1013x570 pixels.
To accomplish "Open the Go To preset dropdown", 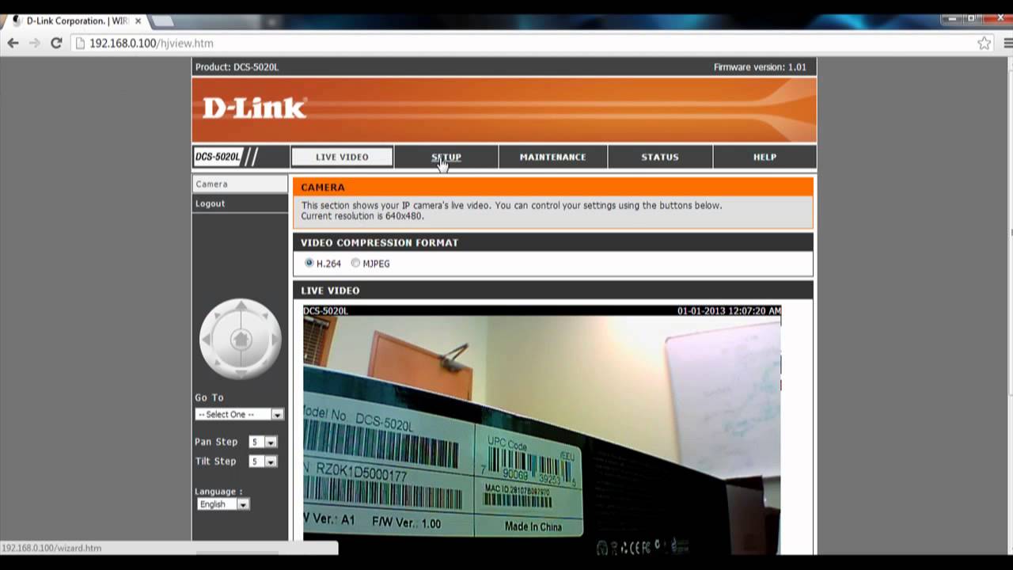I will point(239,414).
